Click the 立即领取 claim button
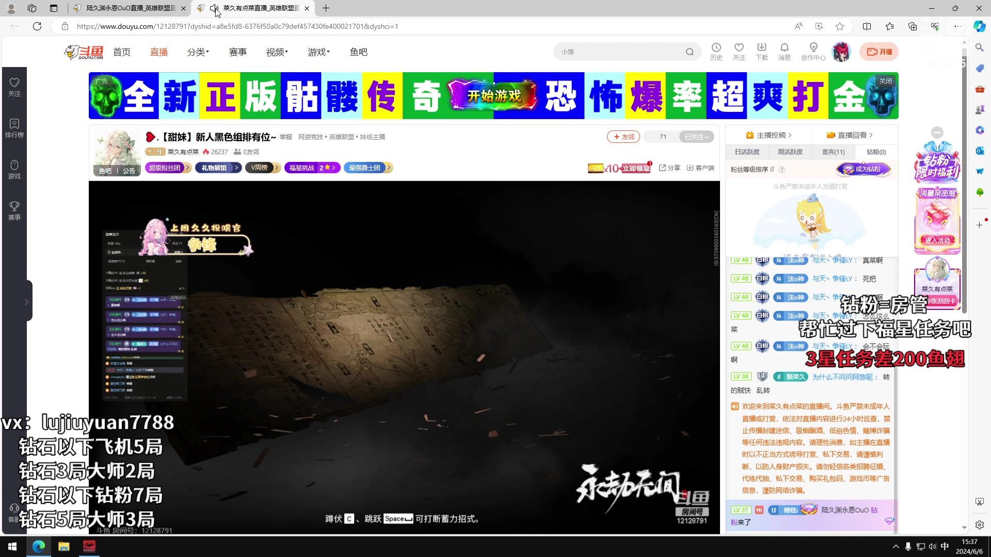 (x=636, y=168)
